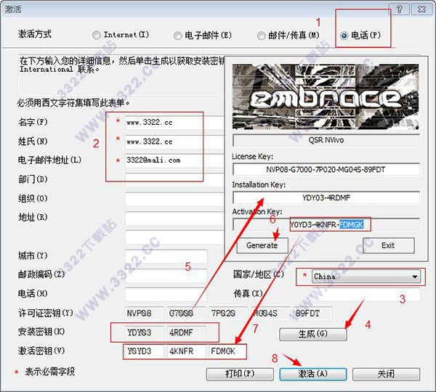This screenshot has height=392, width=436.
Task: Click the 激活方式 label
Action: (35, 34)
